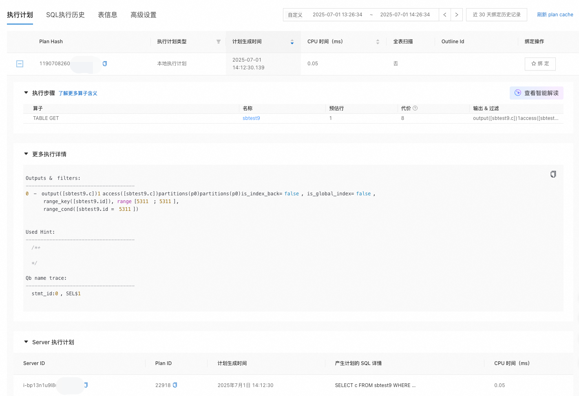
Task: Open 了解更多算子含义 link
Action: tap(78, 93)
